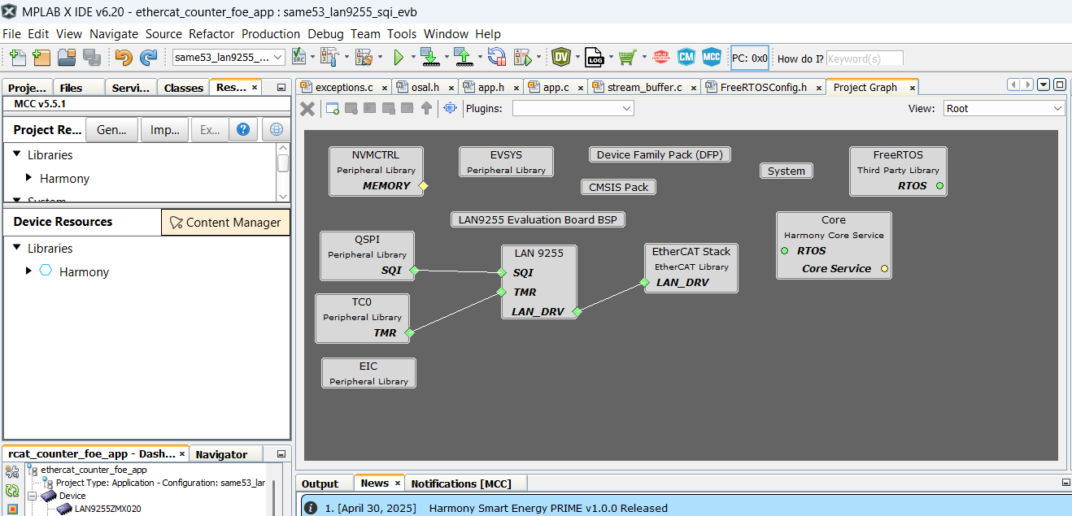The width and height of the screenshot is (1072, 516).
Task: Open the MPLAB Content Manager toolbar icon
Action: point(686,57)
